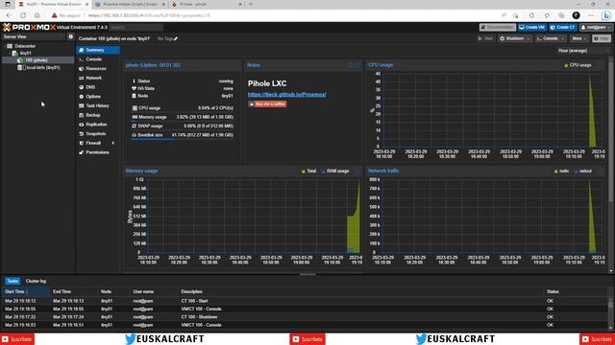The width and height of the screenshot is (615, 345).
Task: Click the browser refresh icon
Action: point(23,15)
